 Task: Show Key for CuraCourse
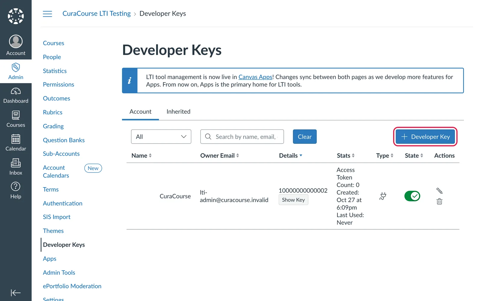[x=293, y=200]
